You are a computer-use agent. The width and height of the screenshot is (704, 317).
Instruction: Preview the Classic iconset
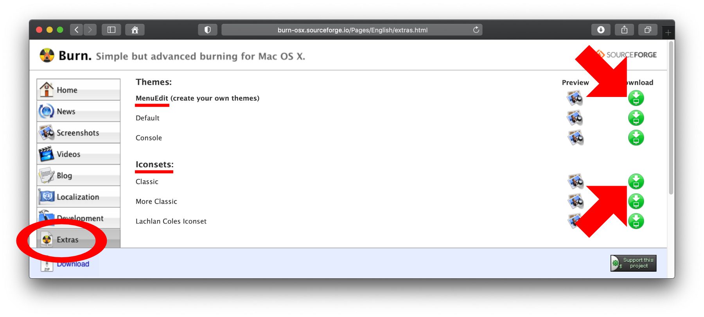(x=575, y=181)
